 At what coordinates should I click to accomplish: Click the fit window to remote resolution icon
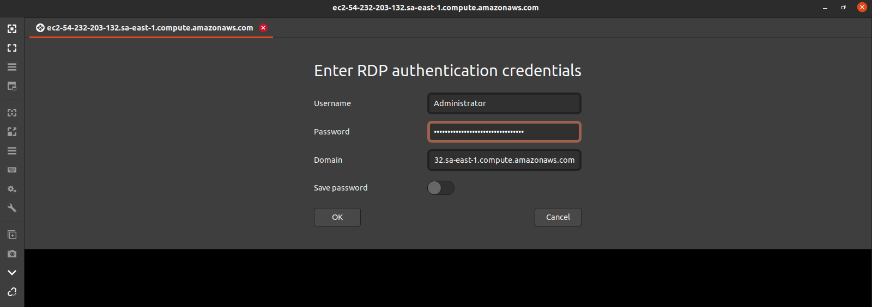12,29
